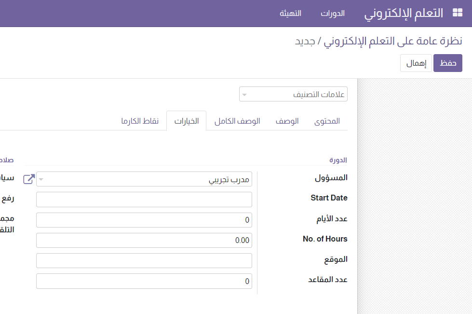Switch to the الوصف tab
This screenshot has width=472, height=314.
tap(287, 121)
